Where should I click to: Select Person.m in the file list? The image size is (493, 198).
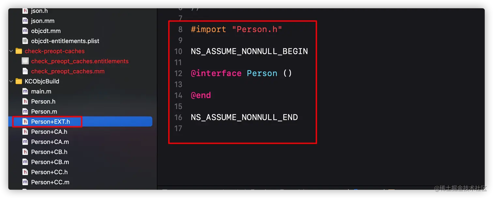(x=44, y=112)
